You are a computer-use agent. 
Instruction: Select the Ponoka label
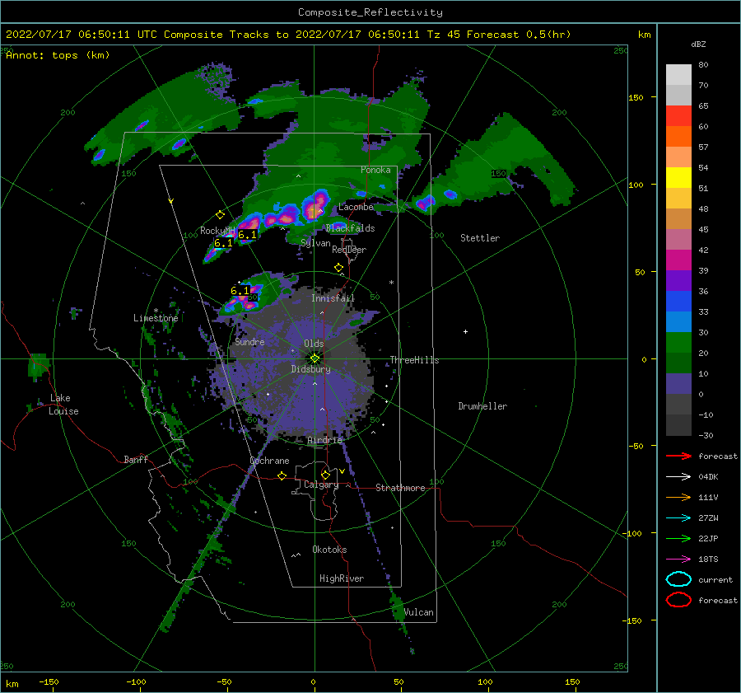pyautogui.click(x=375, y=170)
